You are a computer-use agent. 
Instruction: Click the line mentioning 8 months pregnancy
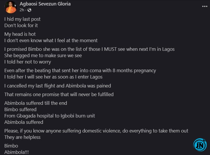click(x=80, y=70)
